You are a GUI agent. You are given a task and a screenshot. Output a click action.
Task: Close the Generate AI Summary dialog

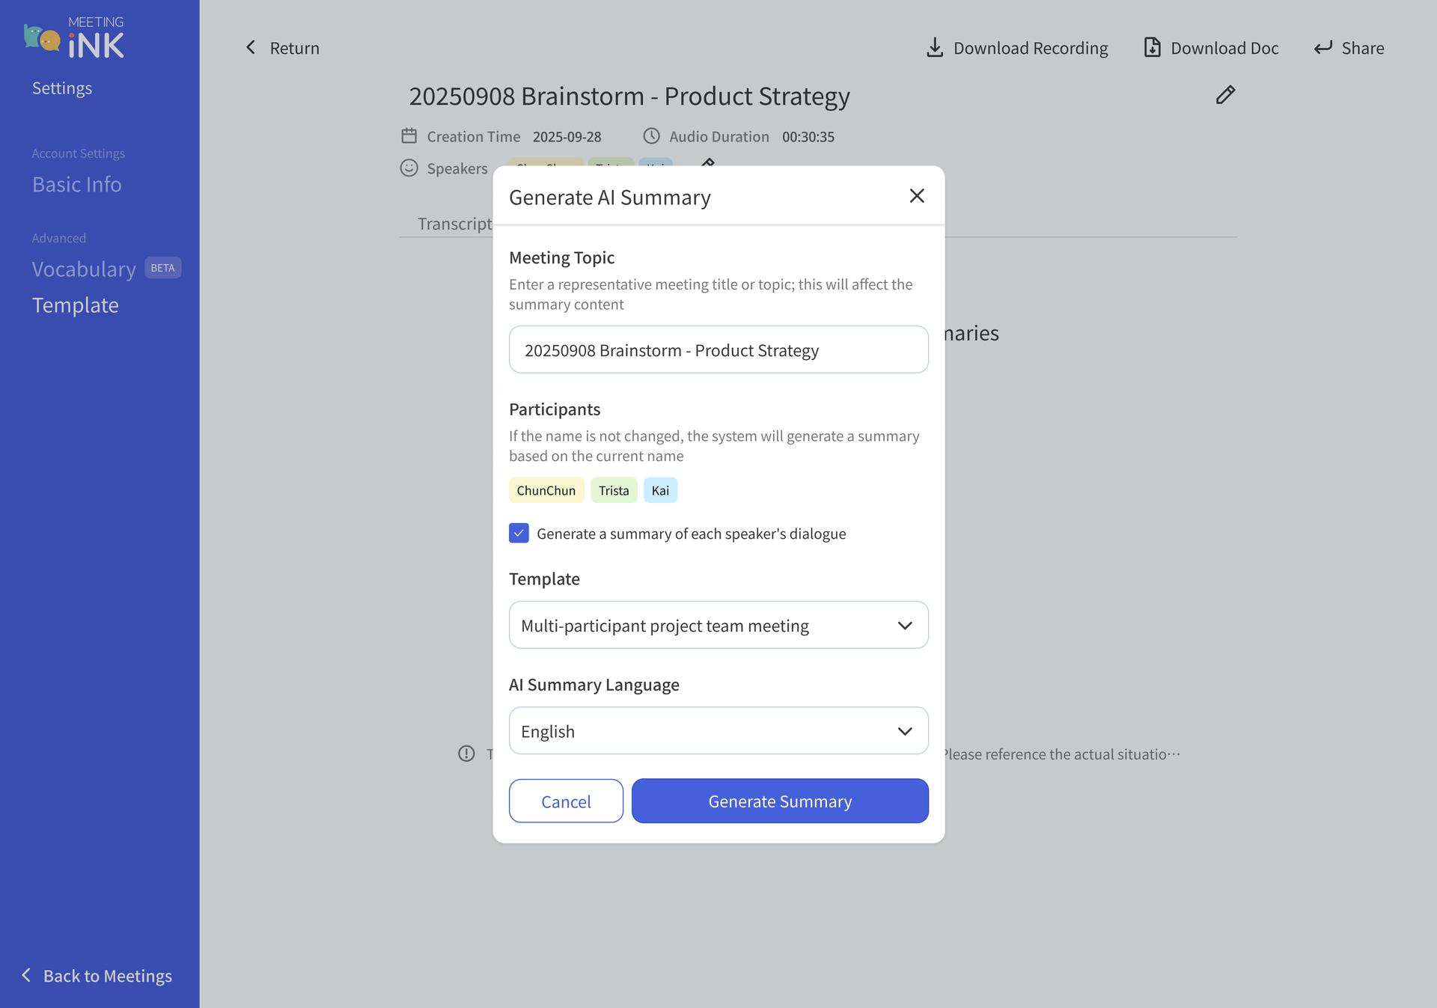916,195
